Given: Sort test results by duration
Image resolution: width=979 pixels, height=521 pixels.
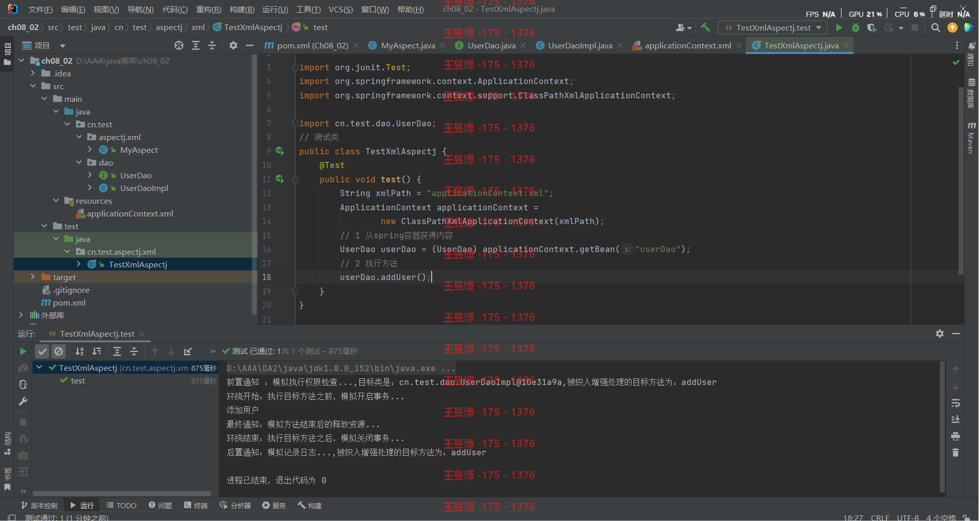Looking at the screenshot, I should point(96,351).
